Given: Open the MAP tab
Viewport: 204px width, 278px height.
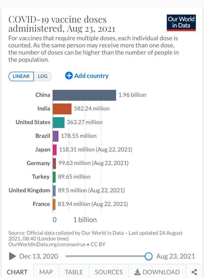Looking at the screenshot, I should [x=46, y=272].
